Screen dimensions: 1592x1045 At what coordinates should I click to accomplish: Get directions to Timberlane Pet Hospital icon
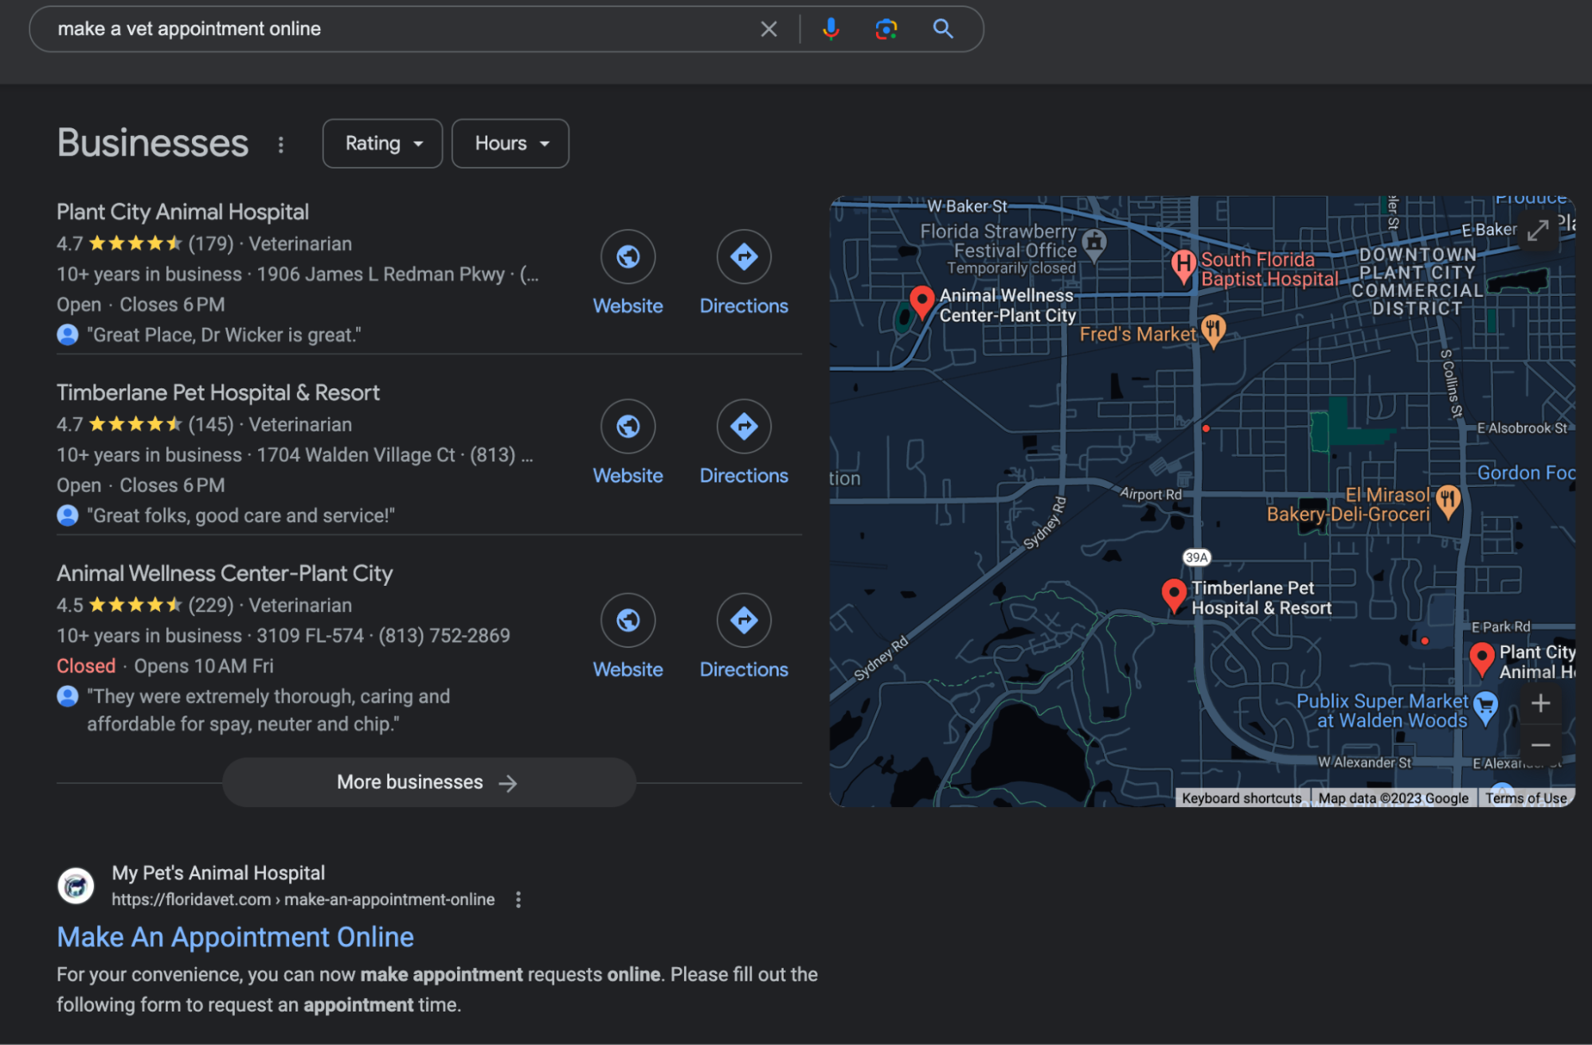[744, 427]
